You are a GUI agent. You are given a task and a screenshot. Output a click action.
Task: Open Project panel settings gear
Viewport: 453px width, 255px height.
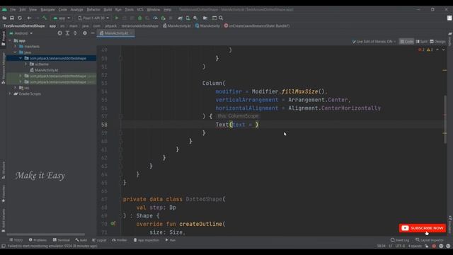tap(85, 33)
